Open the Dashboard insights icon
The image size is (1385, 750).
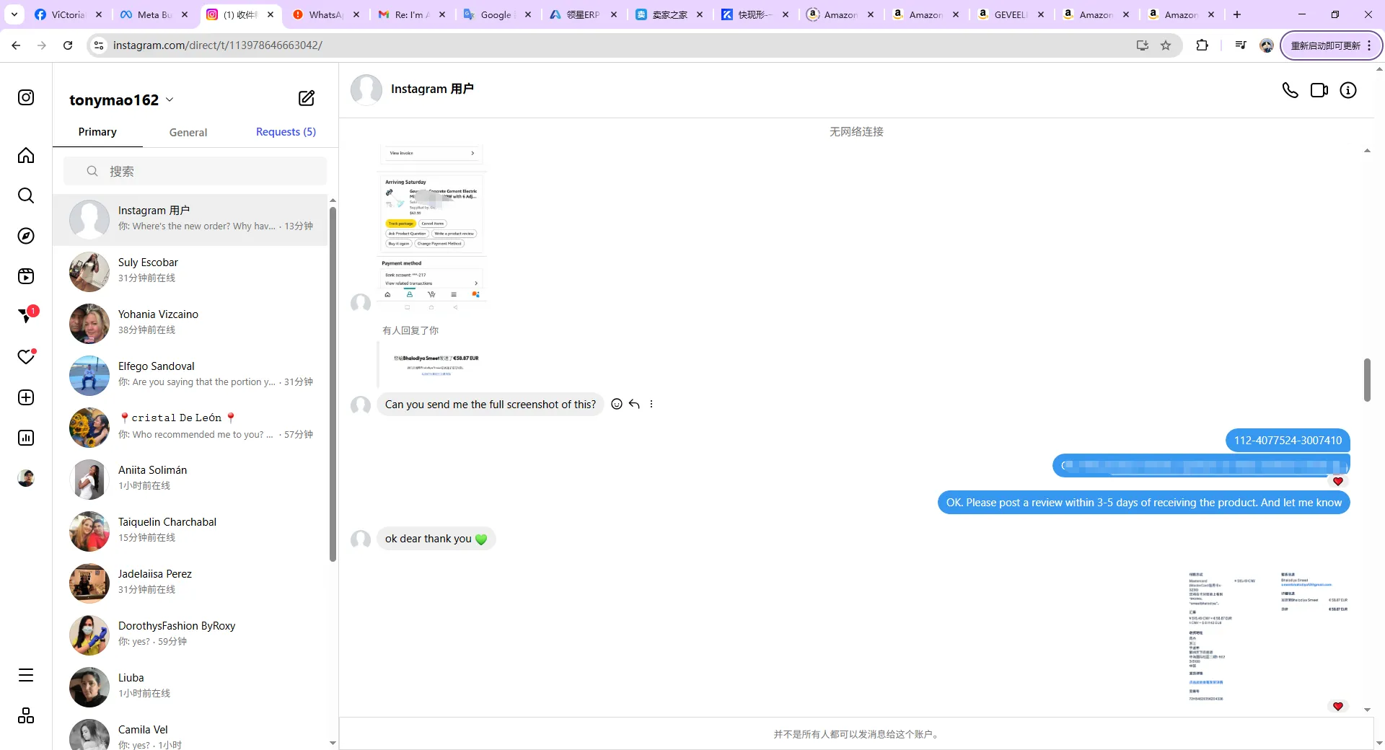click(26, 438)
